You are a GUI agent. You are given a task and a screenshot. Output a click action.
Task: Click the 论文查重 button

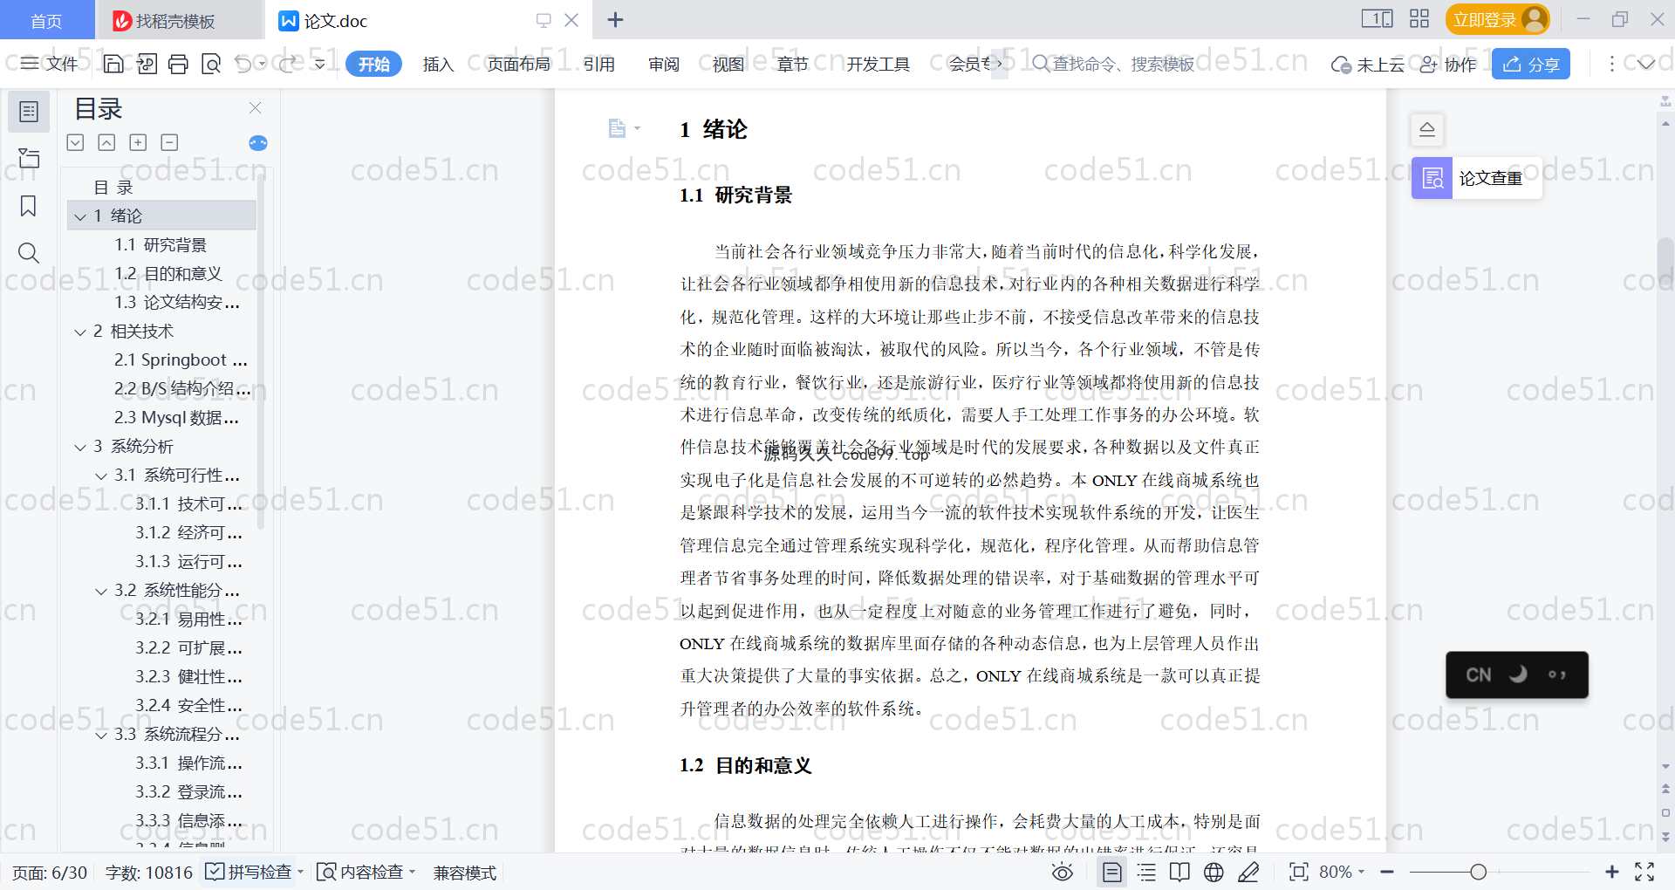[x=1476, y=178]
